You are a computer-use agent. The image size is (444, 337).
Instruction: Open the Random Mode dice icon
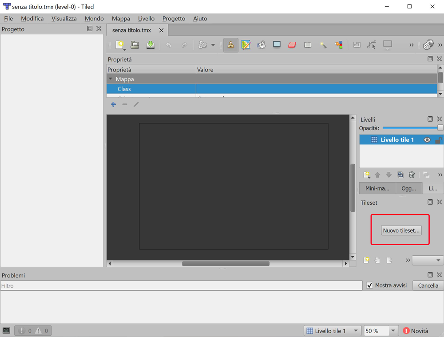pyautogui.click(x=428, y=45)
